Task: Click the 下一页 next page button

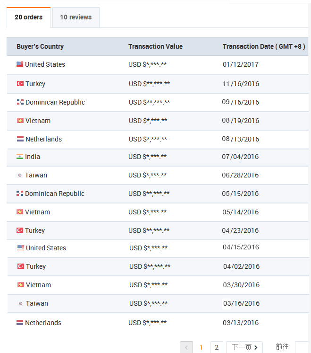Action: (x=244, y=348)
